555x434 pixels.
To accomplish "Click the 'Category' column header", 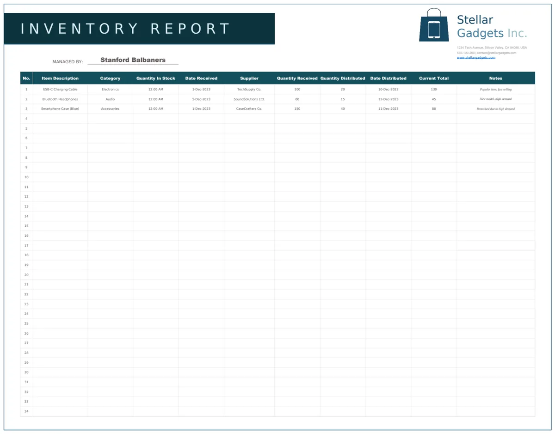I will 110,78.
